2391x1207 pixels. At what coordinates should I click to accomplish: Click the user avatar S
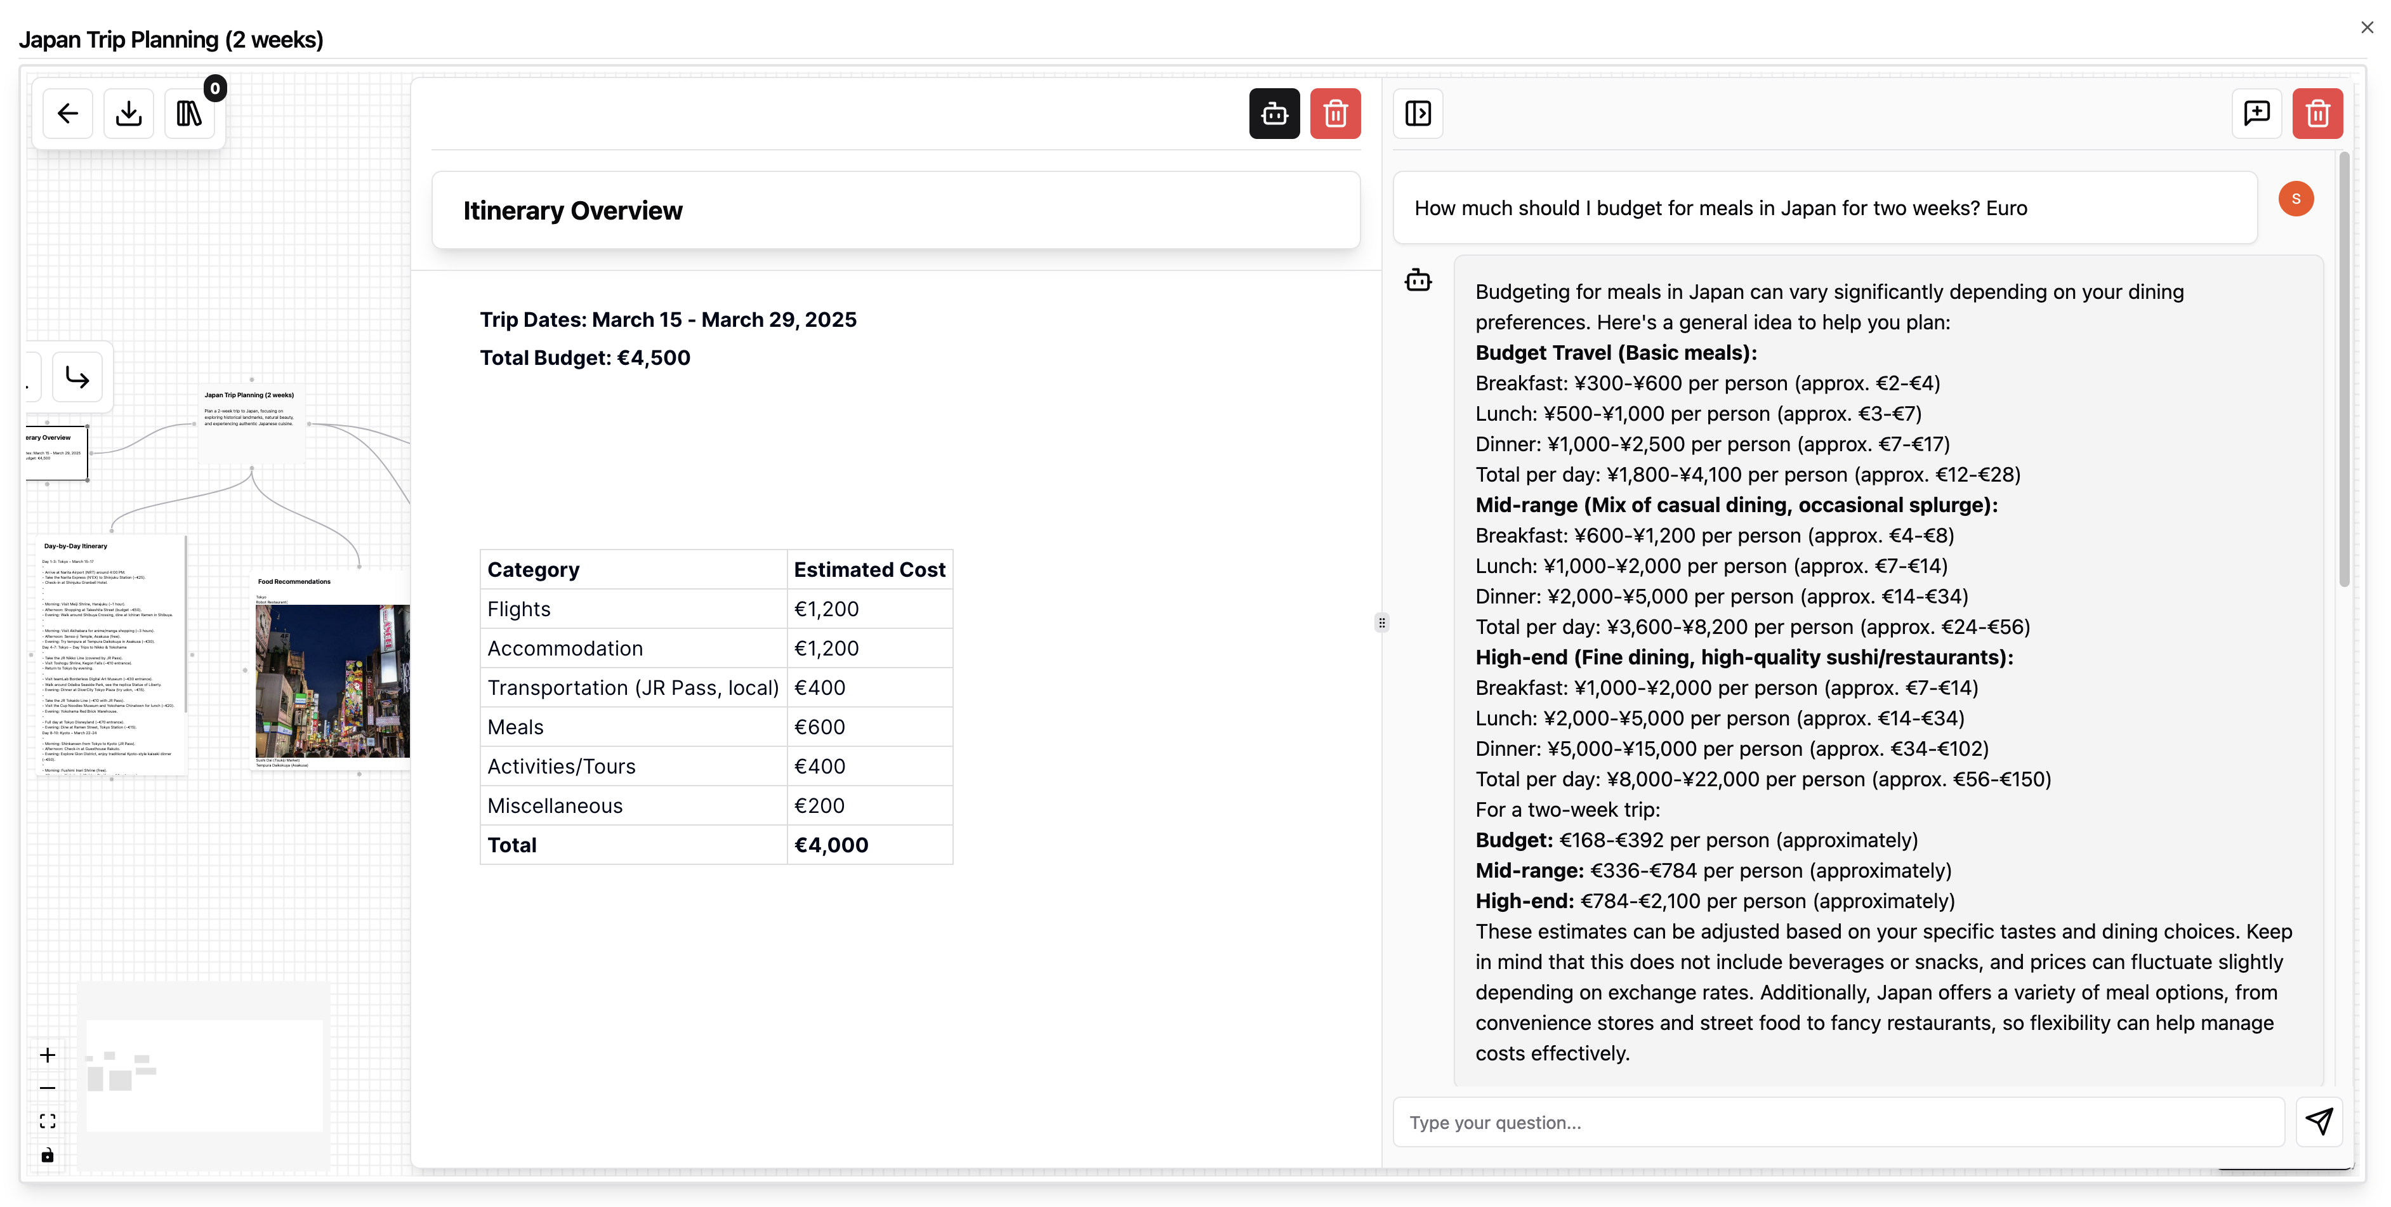tap(2295, 199)
